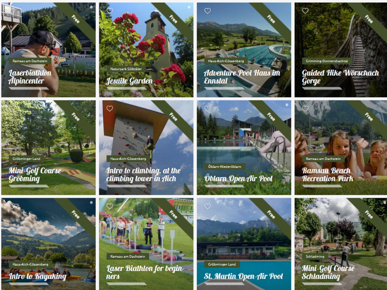Image resolution: width=387 pixels, height=290 pixels.
Task: Open Laserbiathlon Alpincenter title link
Action: tap(30, 77)
